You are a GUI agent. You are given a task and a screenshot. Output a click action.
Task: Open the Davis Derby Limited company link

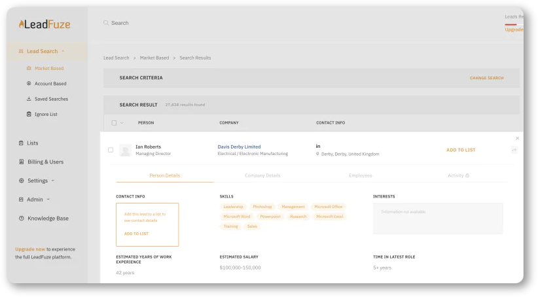239,147
